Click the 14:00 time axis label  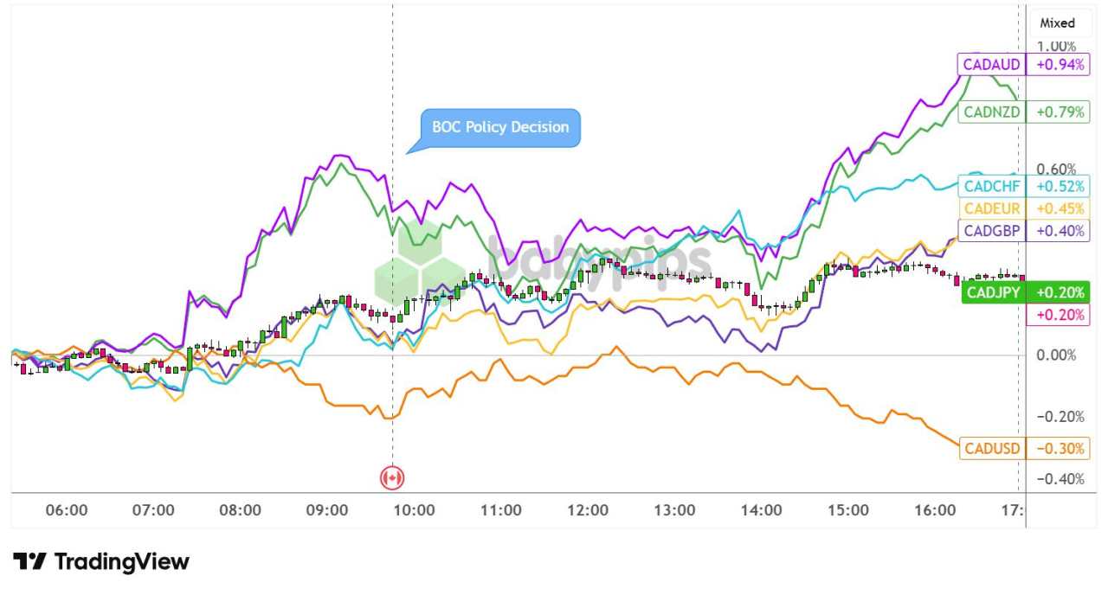762,510
